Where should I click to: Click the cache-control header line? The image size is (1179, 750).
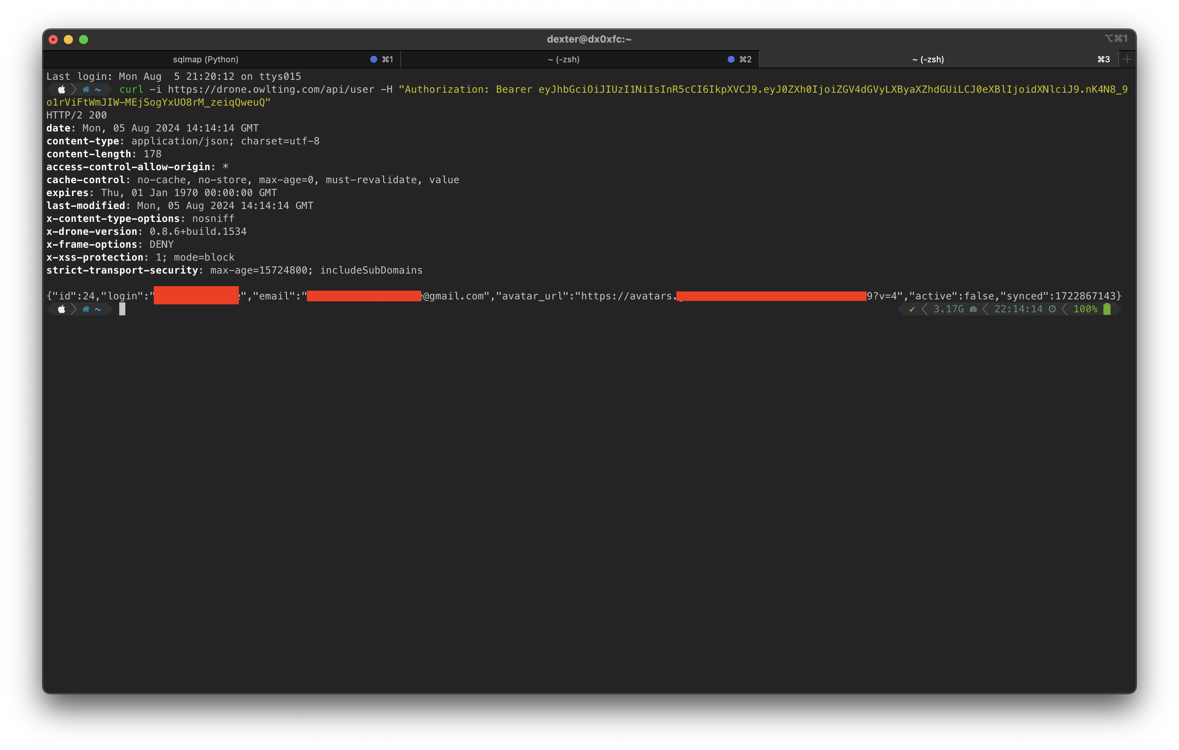pyautogui.click(x=253, y=180)
